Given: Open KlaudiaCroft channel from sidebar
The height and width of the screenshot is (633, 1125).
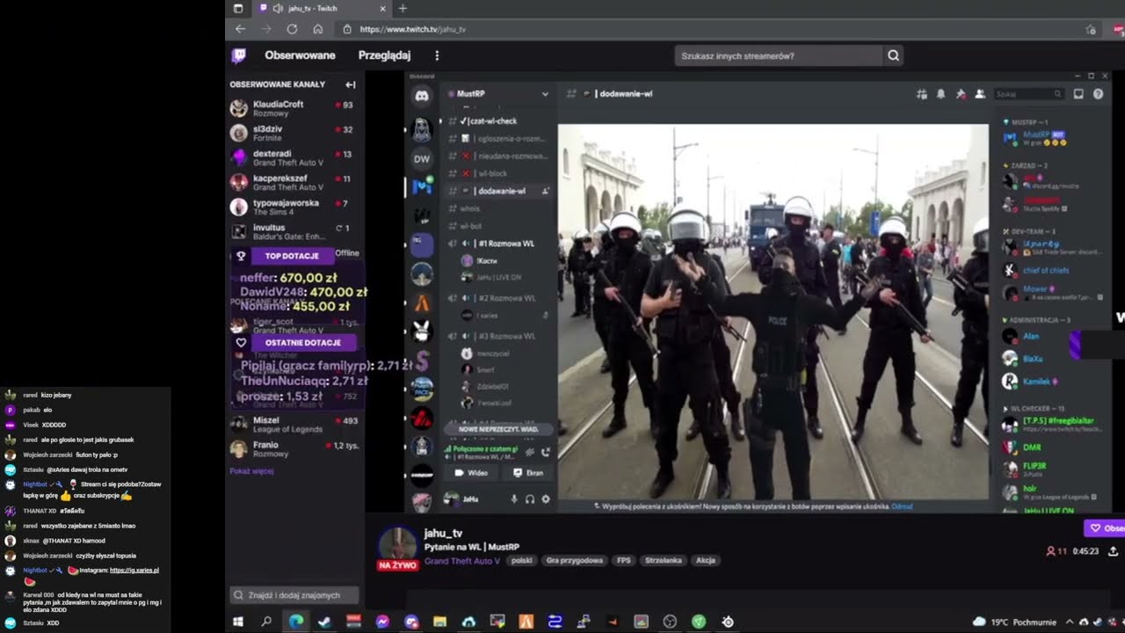Looking at the screenshot, I should click(x=294, y=108).
